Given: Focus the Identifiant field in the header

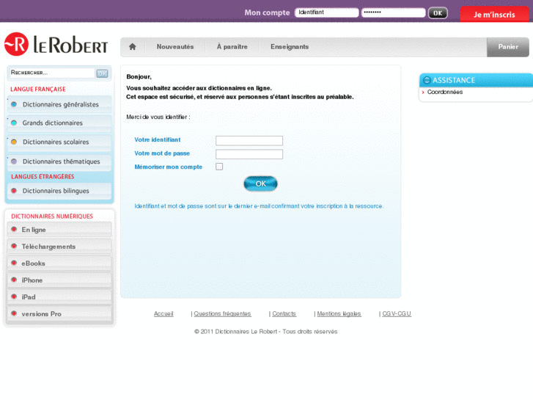Looking at the screenshot, I should tap(327, 12).
